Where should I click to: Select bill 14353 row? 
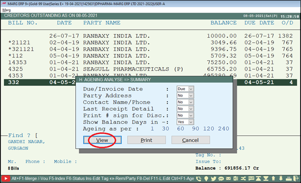[x=150, y=63]
